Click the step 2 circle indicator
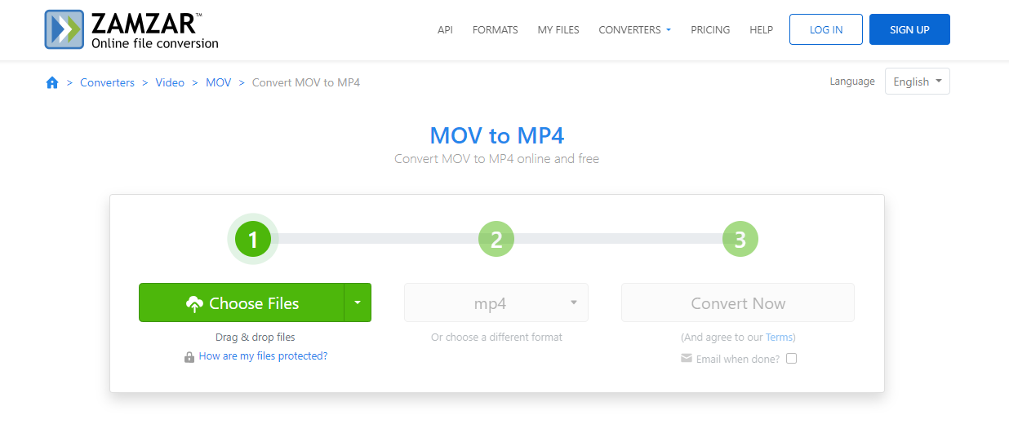The height and width of the screenshot is (437, 1009). pos(496,239)
